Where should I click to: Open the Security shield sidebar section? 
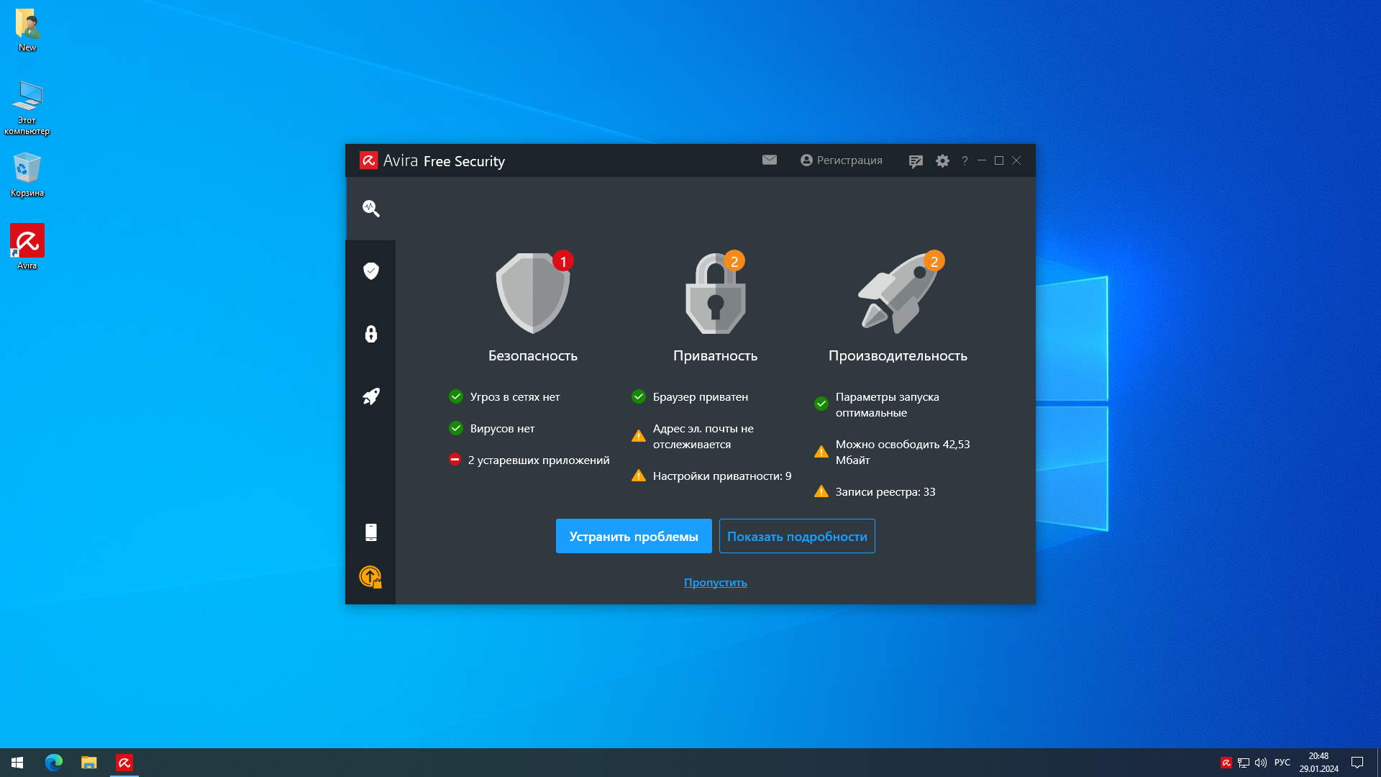(x=371, y=271)
